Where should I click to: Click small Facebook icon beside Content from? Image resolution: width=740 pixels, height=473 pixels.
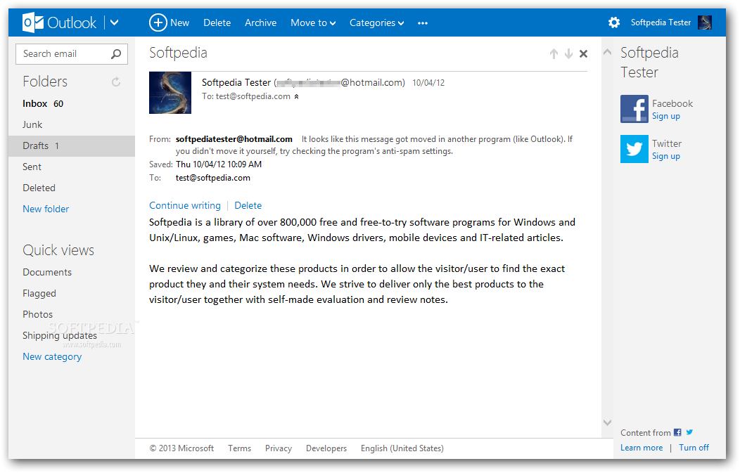[x=677, y=432]
